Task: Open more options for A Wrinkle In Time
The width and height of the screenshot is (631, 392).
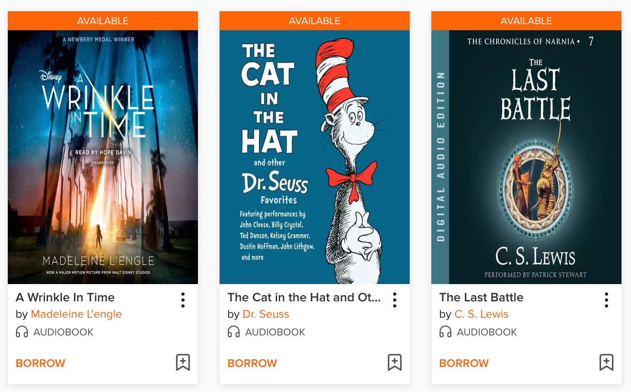Action: [183, 300]
